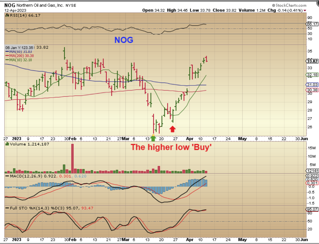Click the tall red volume spike bar
Image resolution: width=319 pixels, height=244 pixels.
point(73,159)
